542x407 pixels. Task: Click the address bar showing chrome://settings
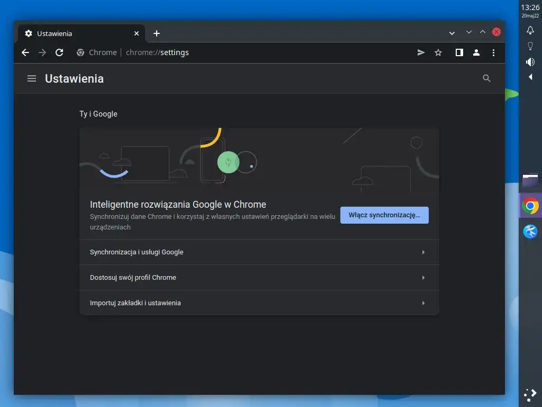pyautogui.click(x=242, y=52)
